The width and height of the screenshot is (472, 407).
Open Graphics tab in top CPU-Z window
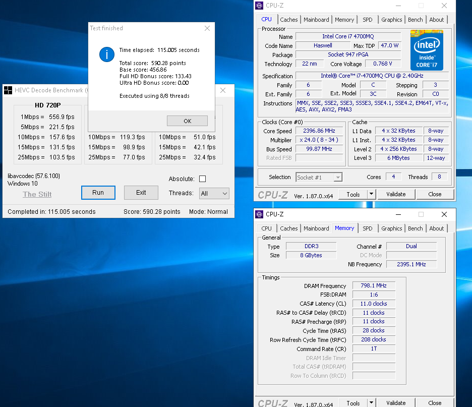391,20
